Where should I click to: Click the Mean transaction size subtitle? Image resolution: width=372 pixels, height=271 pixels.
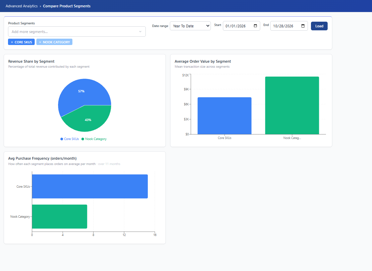coord(202,67)
